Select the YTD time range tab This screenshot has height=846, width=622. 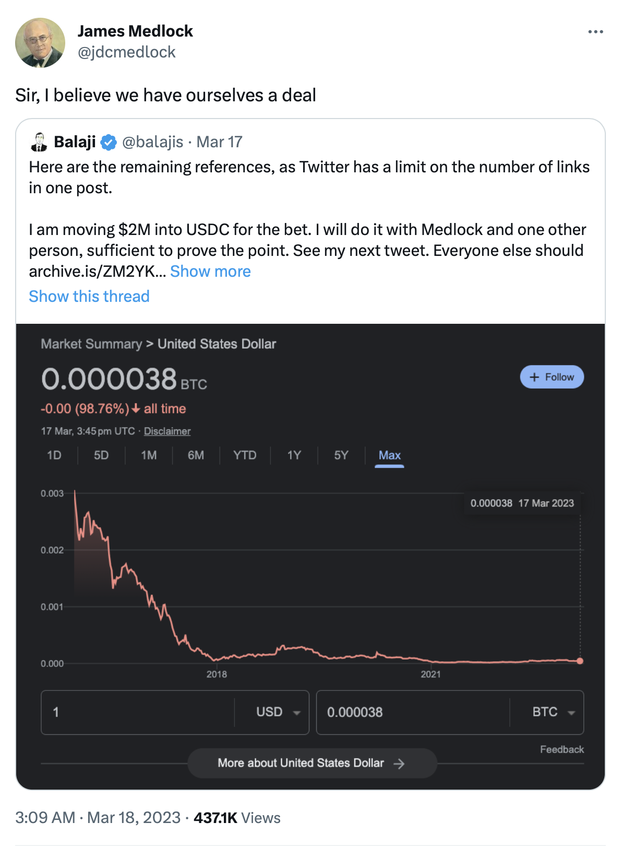click(245, 455)
